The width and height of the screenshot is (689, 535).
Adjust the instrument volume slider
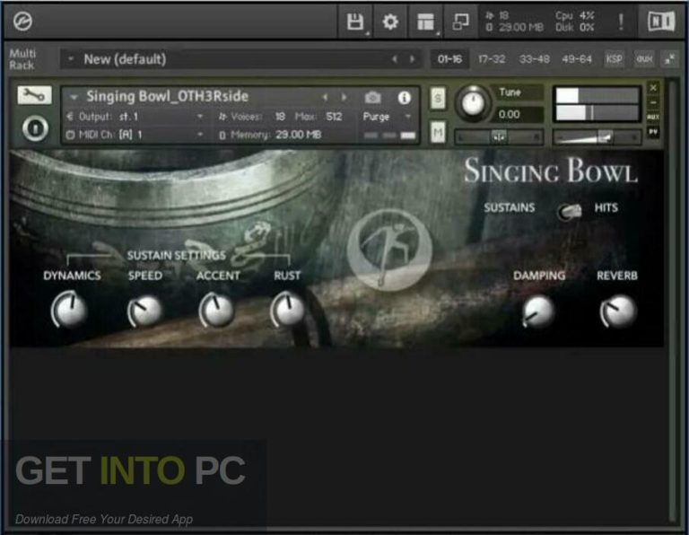pyautogui.click(x=597, y=137)
